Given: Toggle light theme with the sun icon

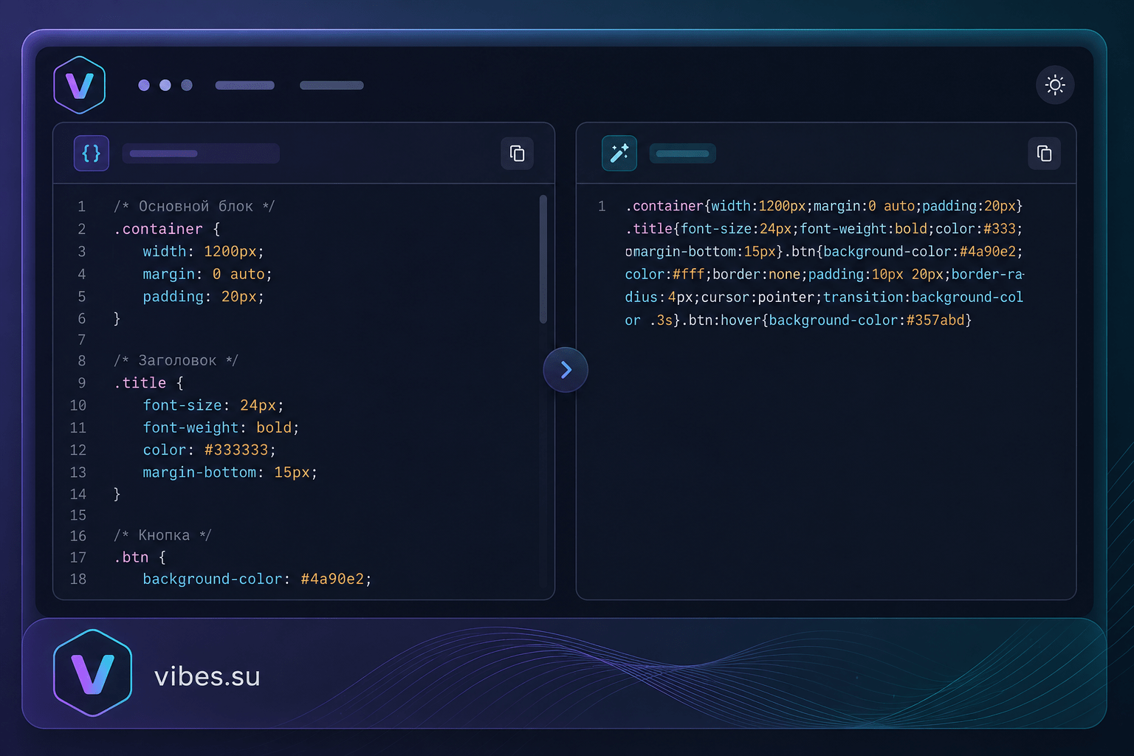Looking at the screenshot, I should tap(1055, 85).
